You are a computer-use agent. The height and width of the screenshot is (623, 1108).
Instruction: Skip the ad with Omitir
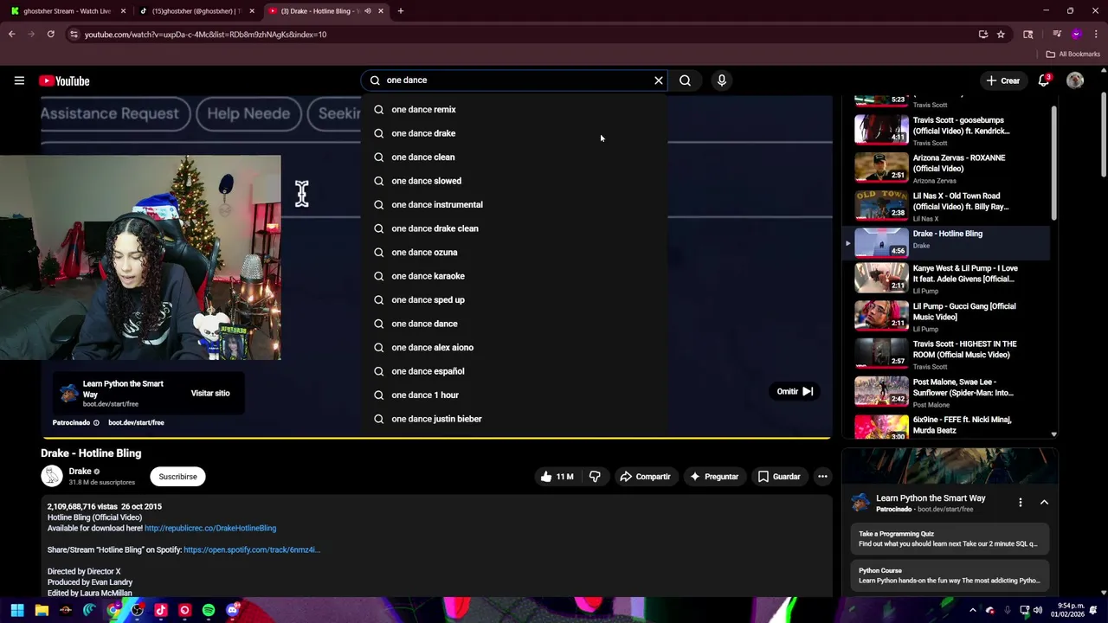pos(795,391)
